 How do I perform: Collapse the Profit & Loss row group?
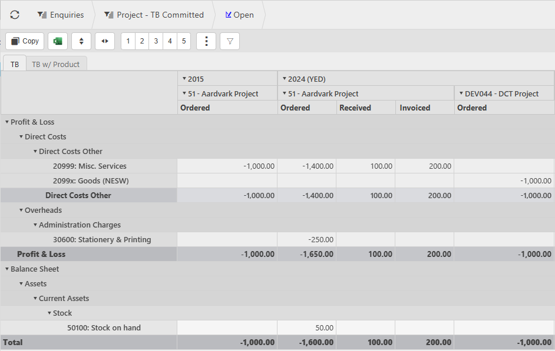pos(7,122)
